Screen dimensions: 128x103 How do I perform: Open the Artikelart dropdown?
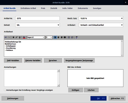pos(122,25)
